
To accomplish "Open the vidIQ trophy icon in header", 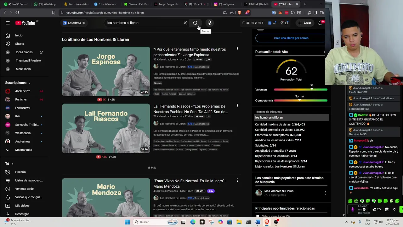I will click(x=282, y=23).
